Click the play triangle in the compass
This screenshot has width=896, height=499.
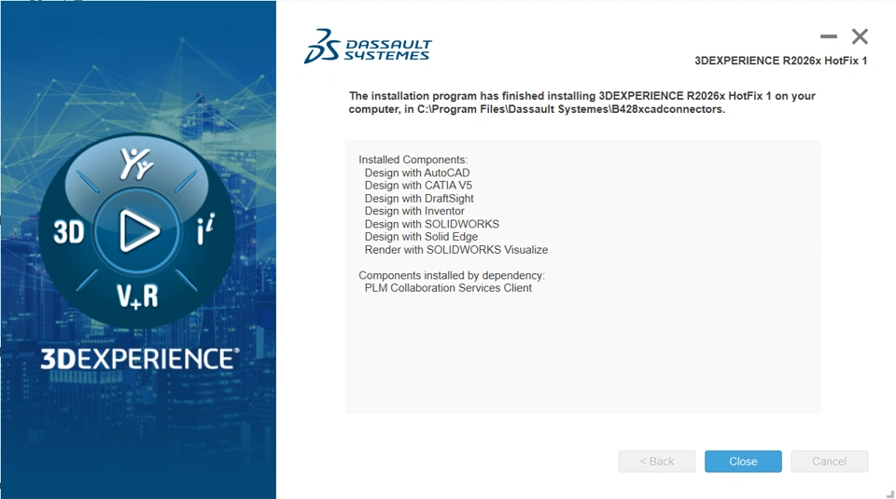(138, 230)
